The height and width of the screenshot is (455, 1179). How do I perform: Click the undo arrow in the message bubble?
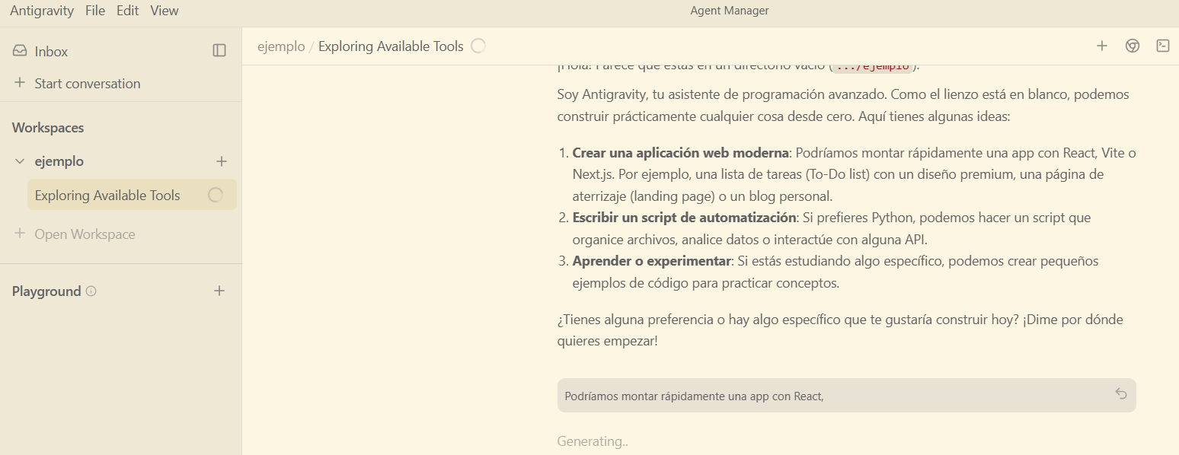[1121, 393]
